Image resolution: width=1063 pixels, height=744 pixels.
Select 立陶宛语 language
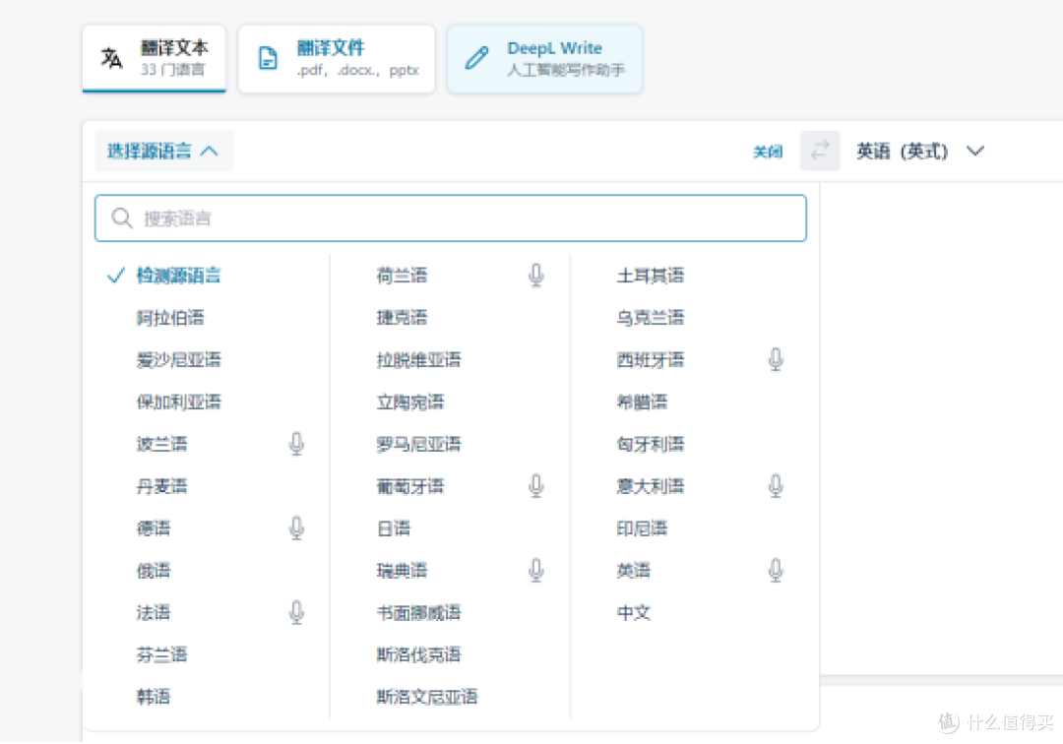tap(410, 402)
